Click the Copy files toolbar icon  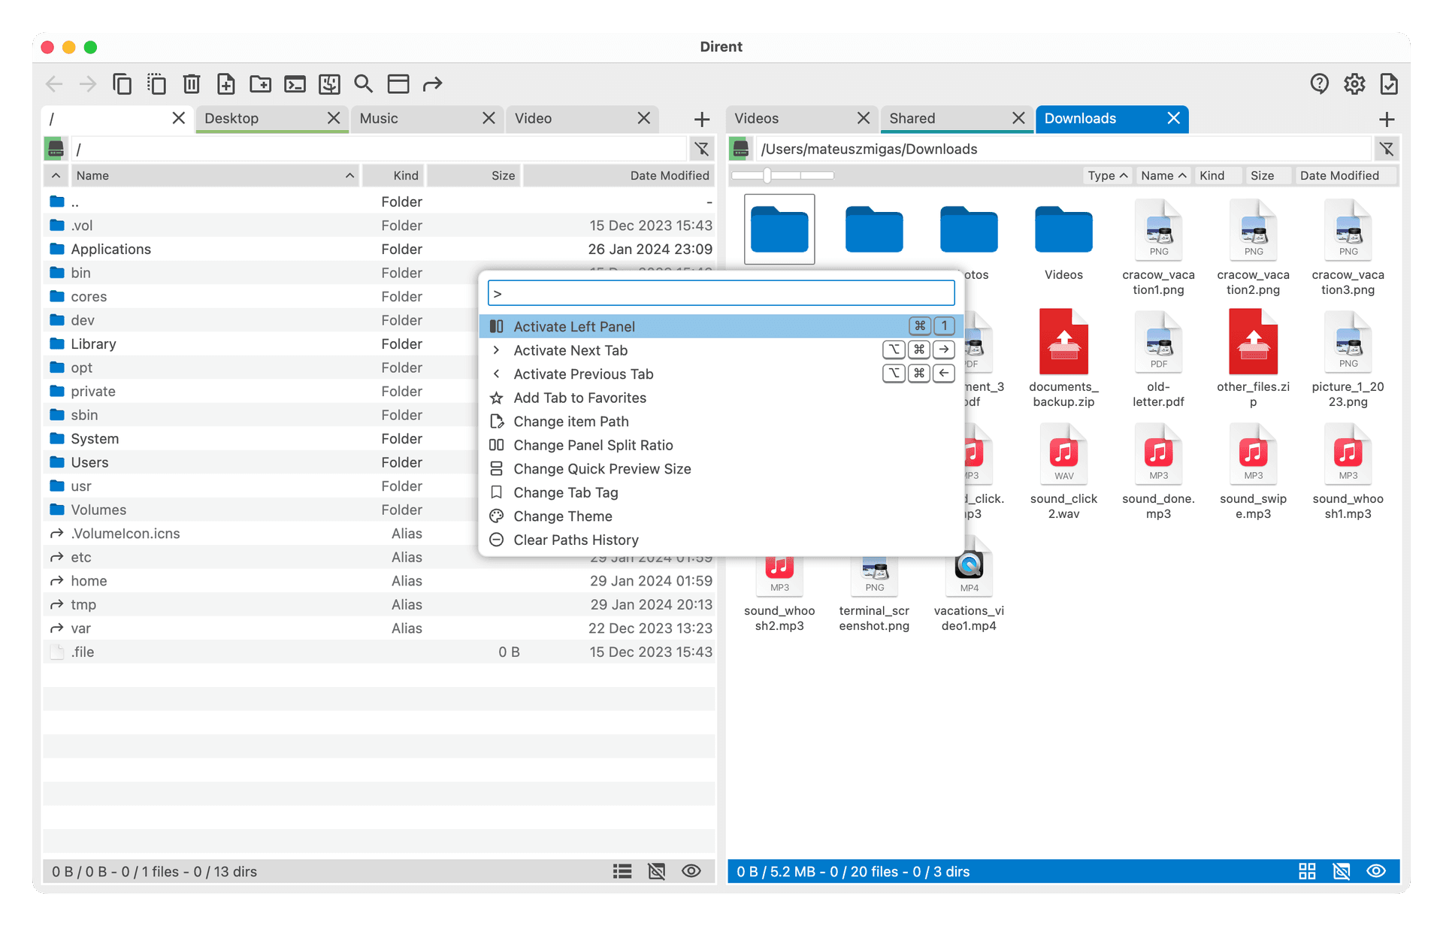click(x=122, y=83)
